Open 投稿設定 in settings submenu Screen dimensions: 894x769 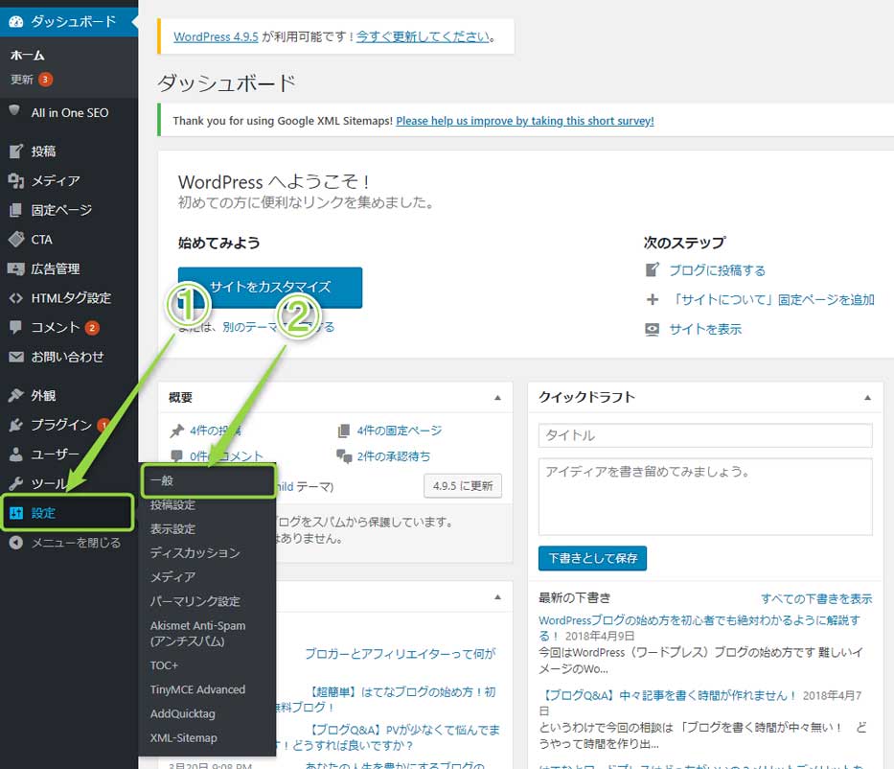[x=172, y=505]
